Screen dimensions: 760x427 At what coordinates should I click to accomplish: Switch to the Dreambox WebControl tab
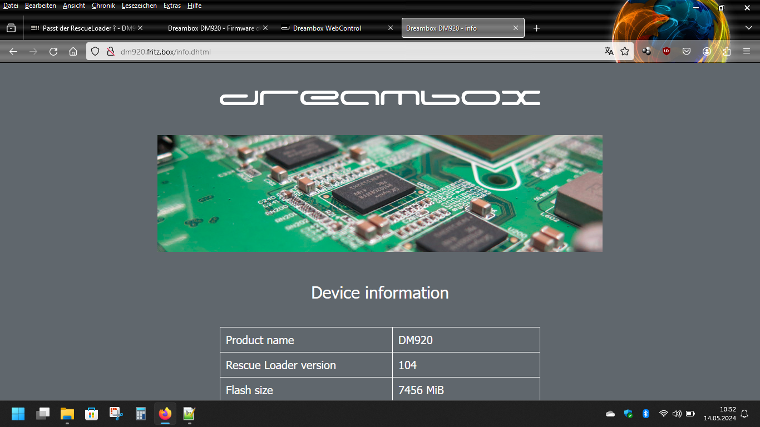coord(327,28)
